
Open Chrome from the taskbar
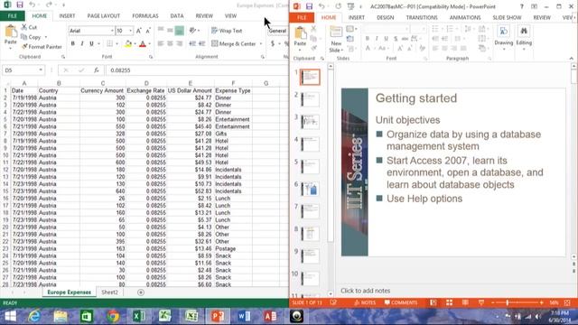(113, 316)
